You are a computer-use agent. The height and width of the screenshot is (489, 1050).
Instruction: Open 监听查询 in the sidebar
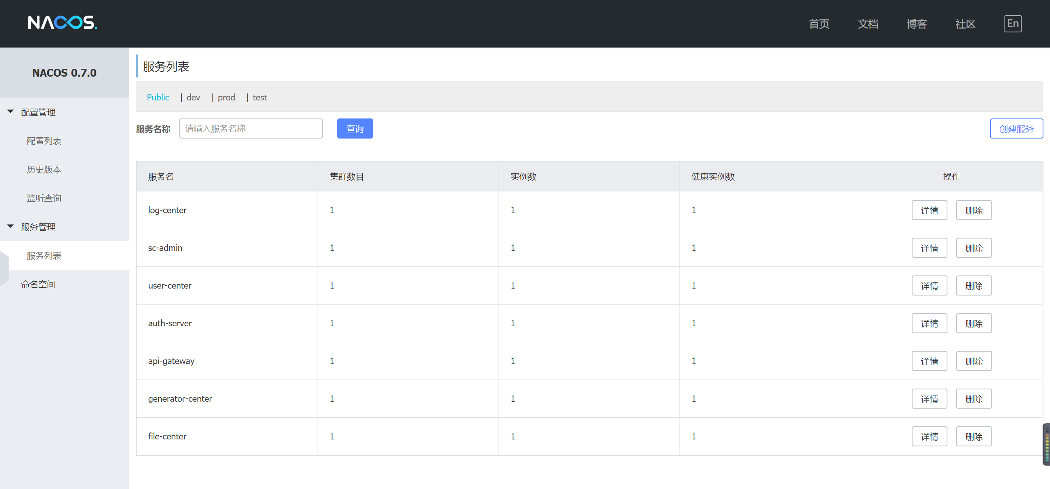click(44, 198)
